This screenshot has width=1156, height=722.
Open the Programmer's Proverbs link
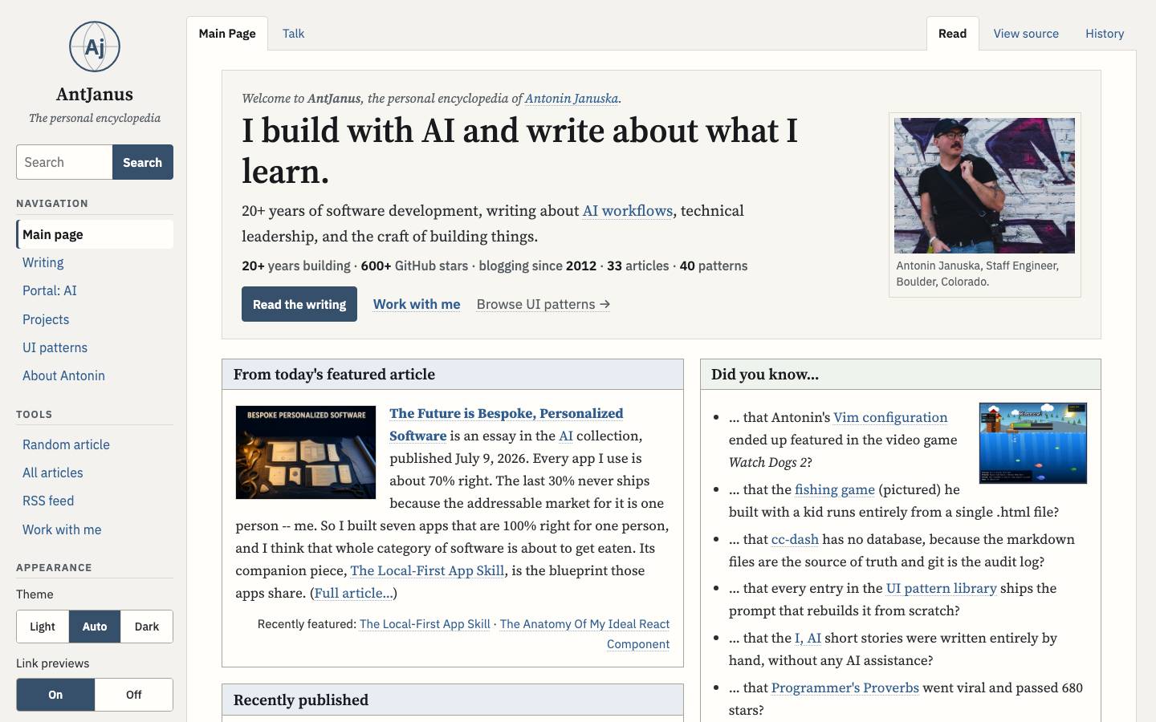coord(845,688)
